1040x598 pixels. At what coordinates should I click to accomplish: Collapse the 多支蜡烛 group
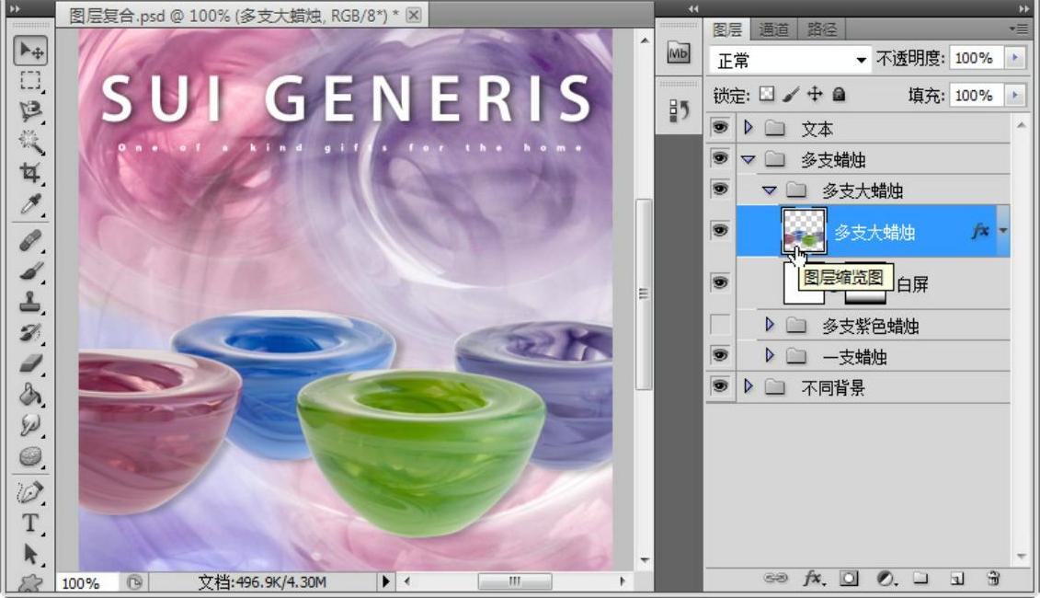tap(748, 159)
